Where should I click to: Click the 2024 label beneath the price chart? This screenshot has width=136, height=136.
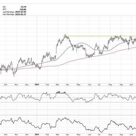pyautogui.click(x=37, y=85)
